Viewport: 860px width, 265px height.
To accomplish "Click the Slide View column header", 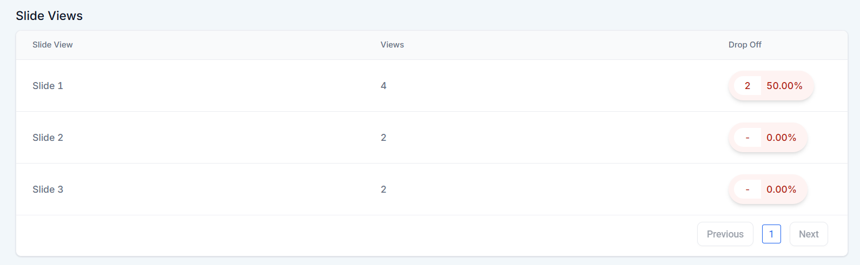I will pyautogui.click(x=52, y=45).
